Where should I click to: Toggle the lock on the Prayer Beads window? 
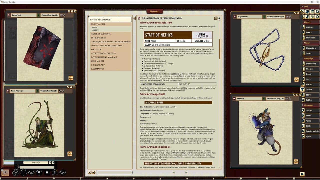pos(290,17)
